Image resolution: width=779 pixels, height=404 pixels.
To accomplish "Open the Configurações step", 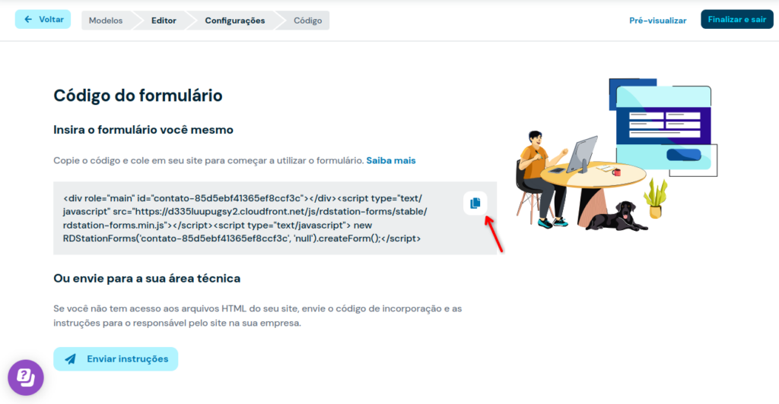I will pyautogui.click(x=235, y=21).
